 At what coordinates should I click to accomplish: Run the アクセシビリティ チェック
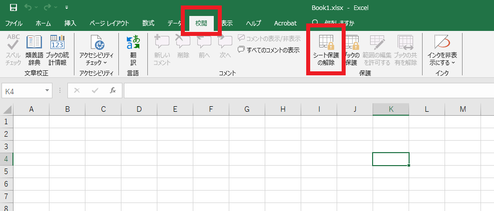point(96,50)
